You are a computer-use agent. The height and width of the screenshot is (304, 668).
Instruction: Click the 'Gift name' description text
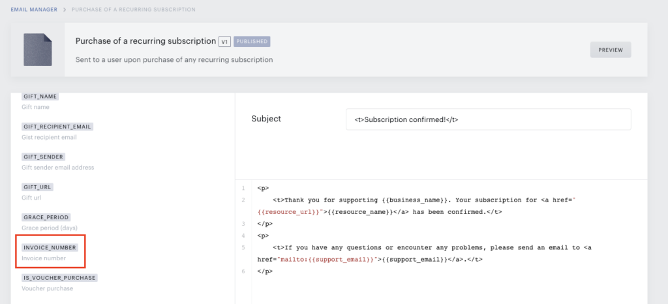[35, 107]
